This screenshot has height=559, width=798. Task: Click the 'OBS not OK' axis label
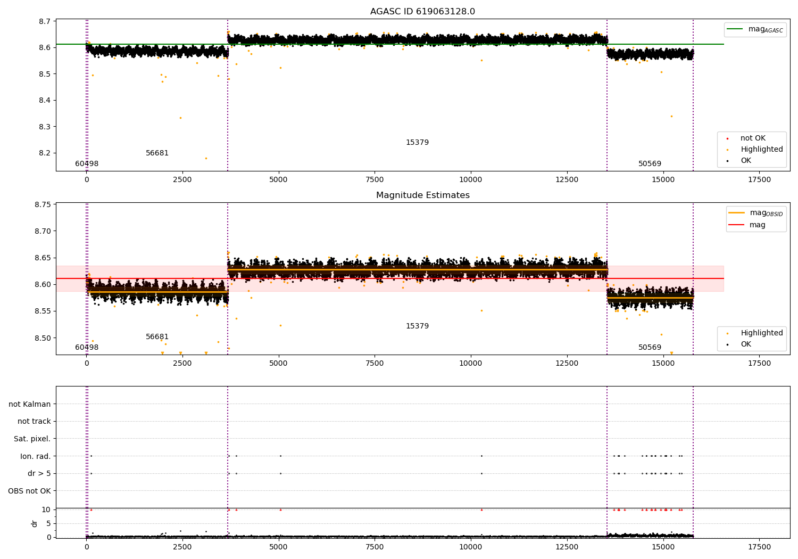click(x=30, y=491)
